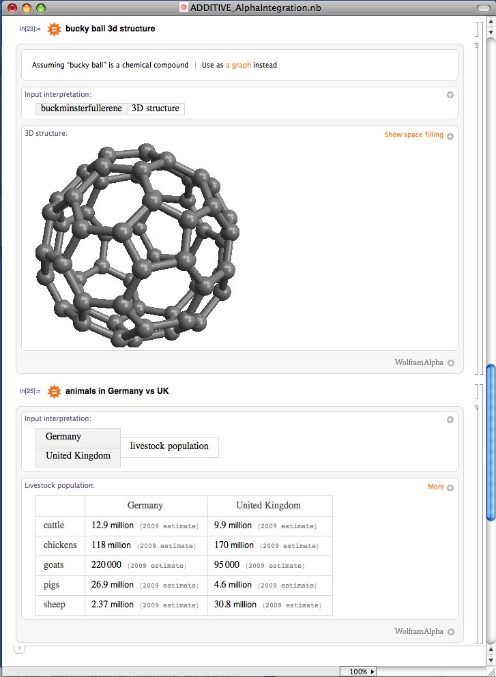Screen dimensions: 496x677
Task: Click Show space filling link
Action: [x=413, y=135]
